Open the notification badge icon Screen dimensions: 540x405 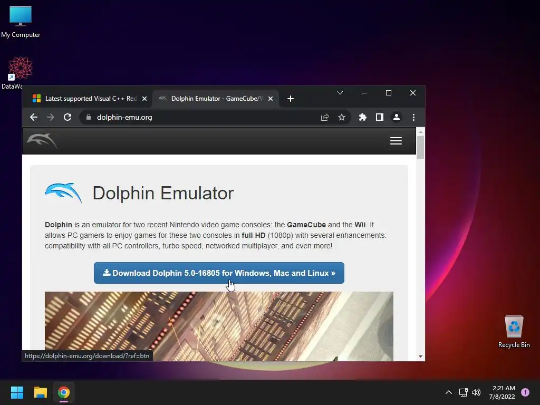(525, 392)
